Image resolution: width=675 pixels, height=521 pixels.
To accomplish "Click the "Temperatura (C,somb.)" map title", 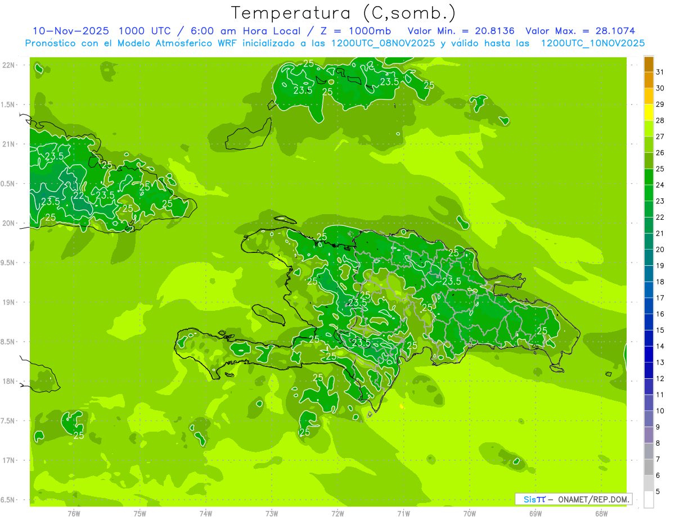I will (x=343, y=13).
